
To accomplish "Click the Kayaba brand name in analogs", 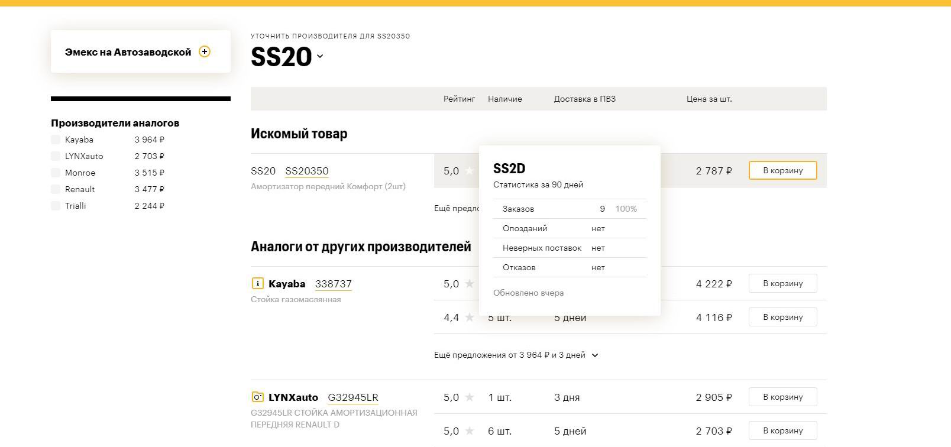I will pyautogui.click(x=287, y=284).
